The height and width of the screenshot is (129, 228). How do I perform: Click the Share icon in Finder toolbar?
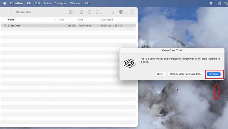[x=82, y=12]
